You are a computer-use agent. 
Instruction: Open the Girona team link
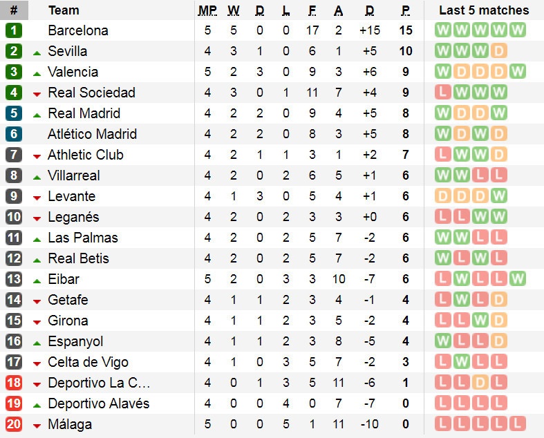click(x=68, y=321)
